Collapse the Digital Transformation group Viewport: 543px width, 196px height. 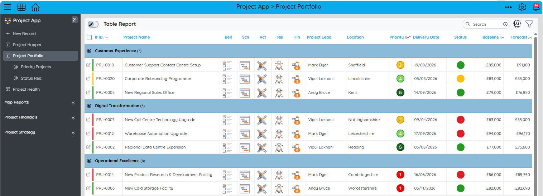[x=89, y=106]
